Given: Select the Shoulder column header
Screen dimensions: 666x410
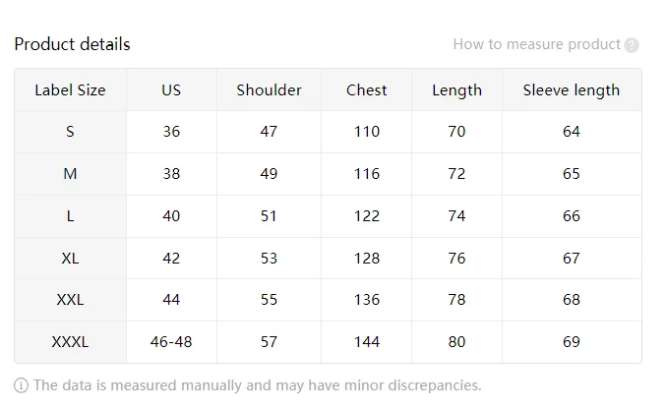Looking at the screenshot, I should point(269,89).
